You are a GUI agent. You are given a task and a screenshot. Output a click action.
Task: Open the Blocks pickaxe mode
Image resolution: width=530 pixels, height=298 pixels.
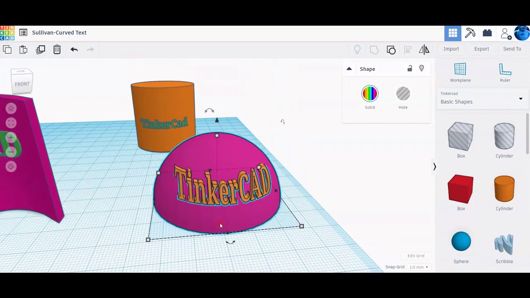coord(470,33)
